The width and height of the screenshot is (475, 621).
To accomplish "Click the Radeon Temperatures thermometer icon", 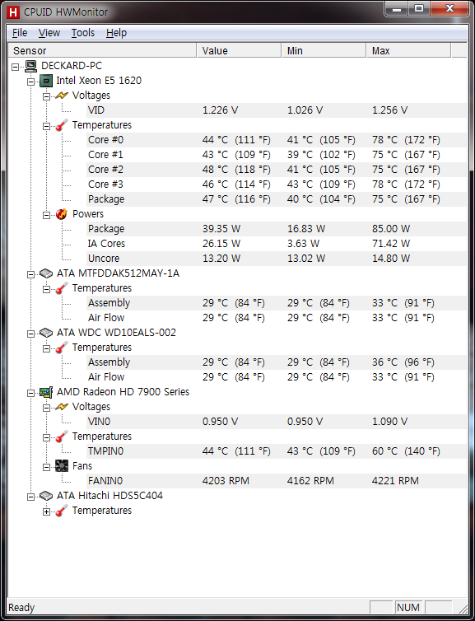I will point(62,437).
